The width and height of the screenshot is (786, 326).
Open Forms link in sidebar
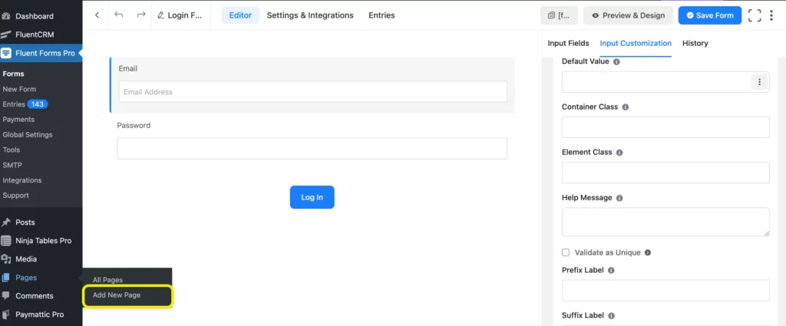pyautogui.click(x=13, y=74)
